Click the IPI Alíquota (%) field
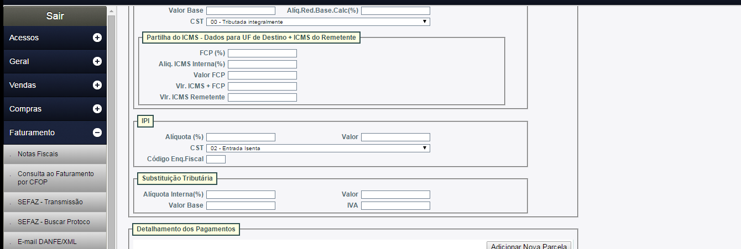Image resolution: width=741 pixels, height=249 pixels. click(x=241, y=137)
